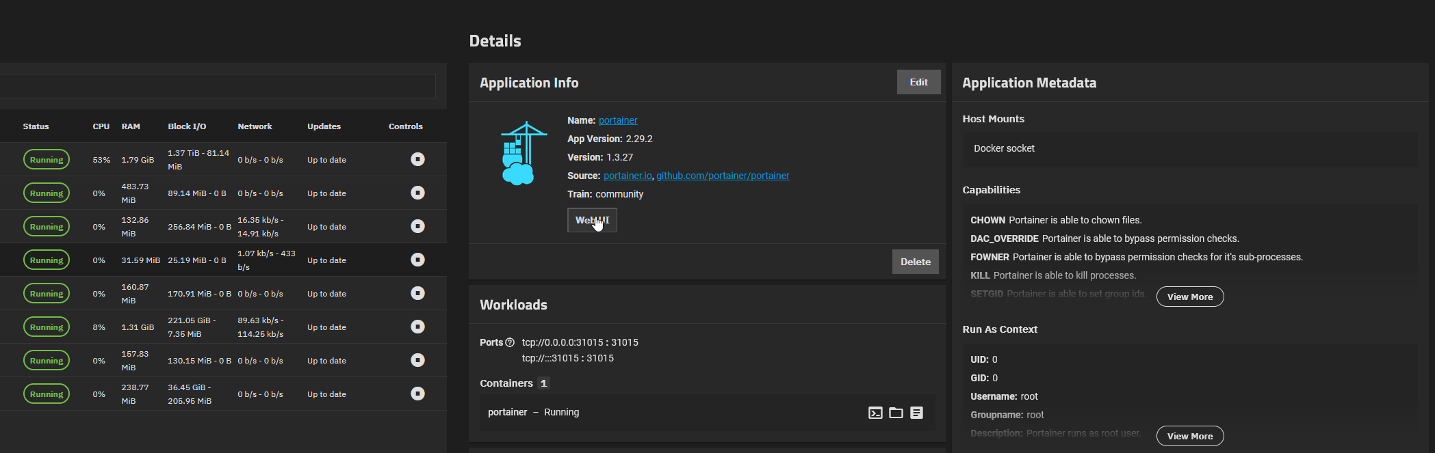Select the row with 256.84 MiB block I/O

point(223,226)
